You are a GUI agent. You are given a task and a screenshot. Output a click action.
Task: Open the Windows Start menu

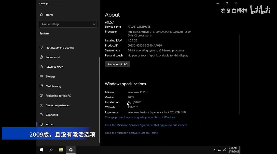tap(41, 150)
